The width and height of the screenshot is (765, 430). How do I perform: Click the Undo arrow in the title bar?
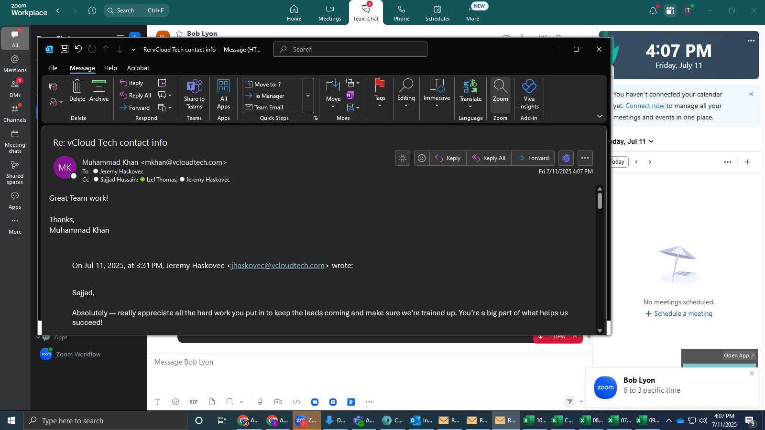78,49
